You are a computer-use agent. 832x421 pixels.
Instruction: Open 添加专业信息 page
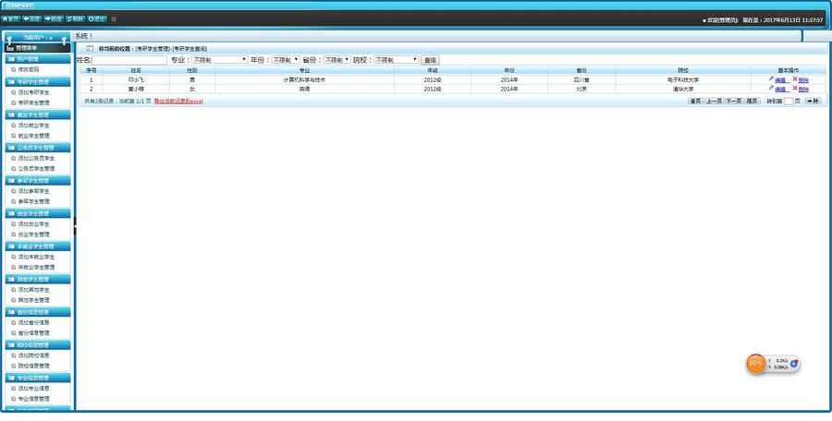[x=33, y=388]
